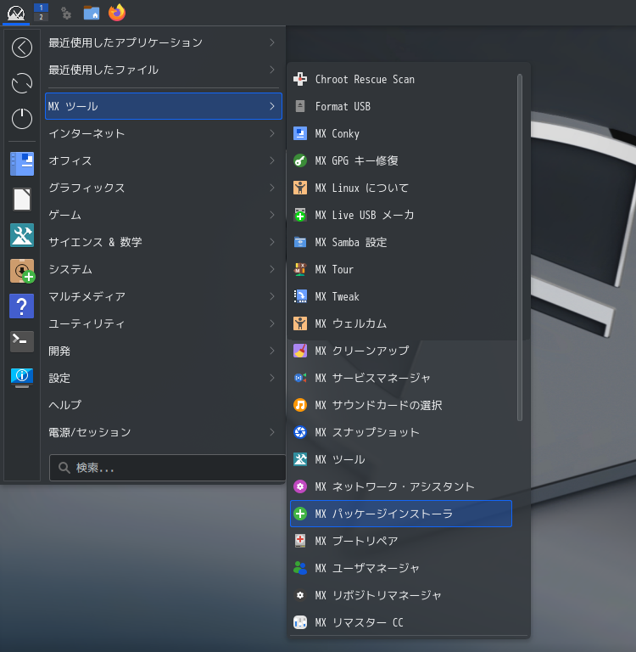Image resolution: width=636 pixels, height=652 pixels.
Task: Launch MX ウェルカム
Action: pyautogui.click(x=401, y=323)
